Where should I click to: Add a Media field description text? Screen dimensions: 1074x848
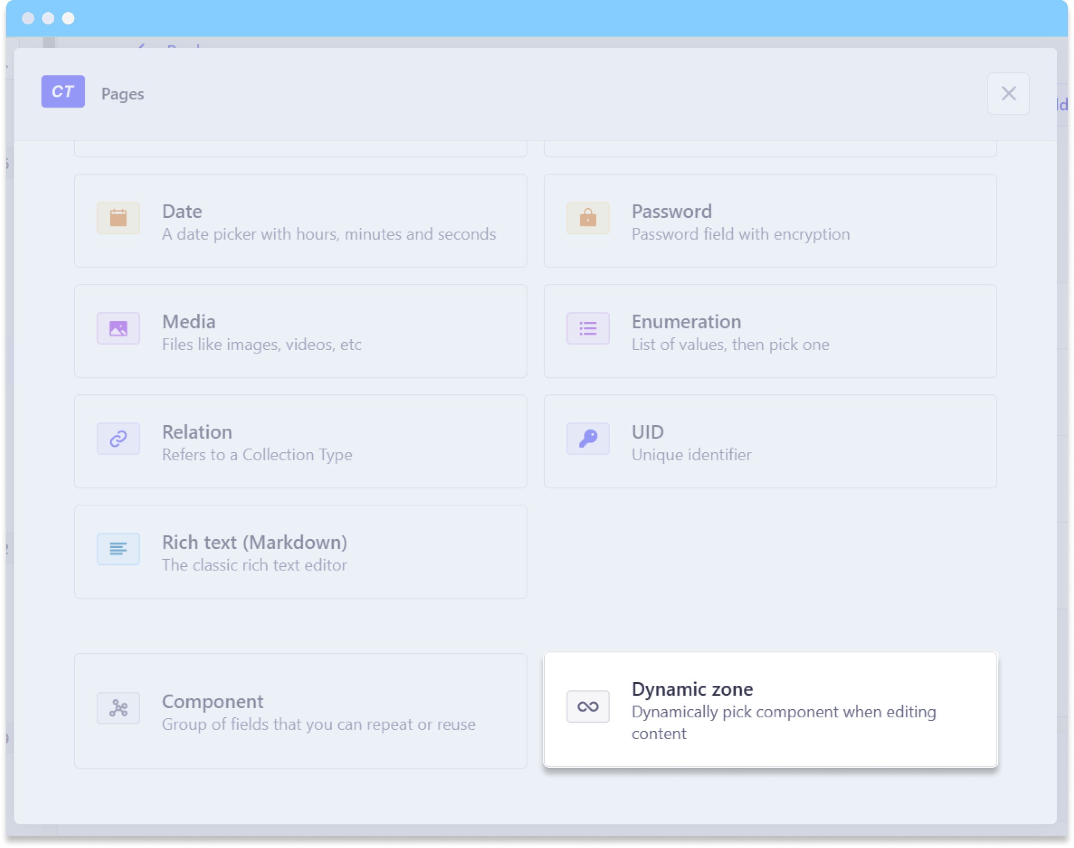pos(261,345)
